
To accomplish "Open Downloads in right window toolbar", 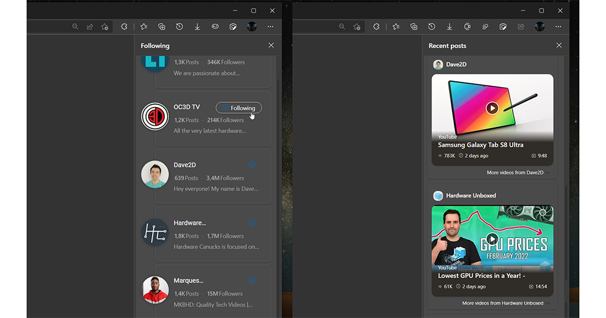I will (449, 27).
